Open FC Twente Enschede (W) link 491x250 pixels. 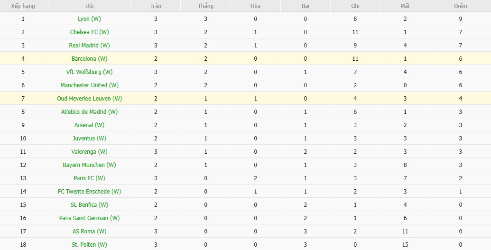[89, 192]
